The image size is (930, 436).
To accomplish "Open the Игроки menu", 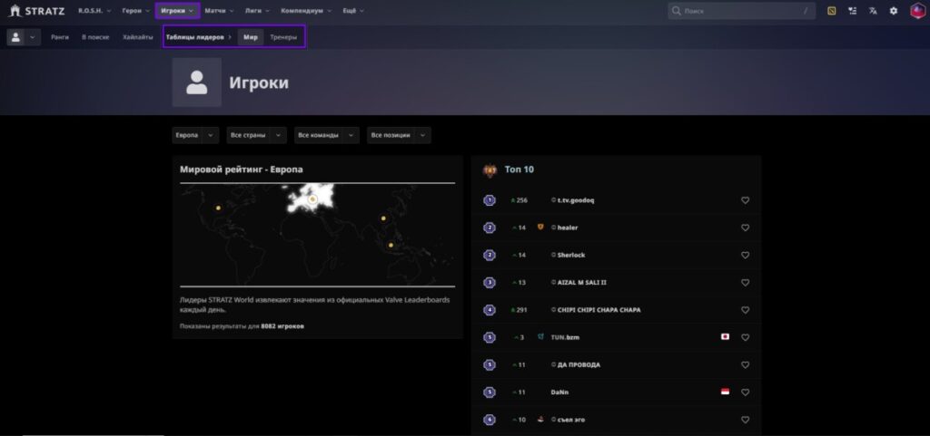I will point(177,11).
